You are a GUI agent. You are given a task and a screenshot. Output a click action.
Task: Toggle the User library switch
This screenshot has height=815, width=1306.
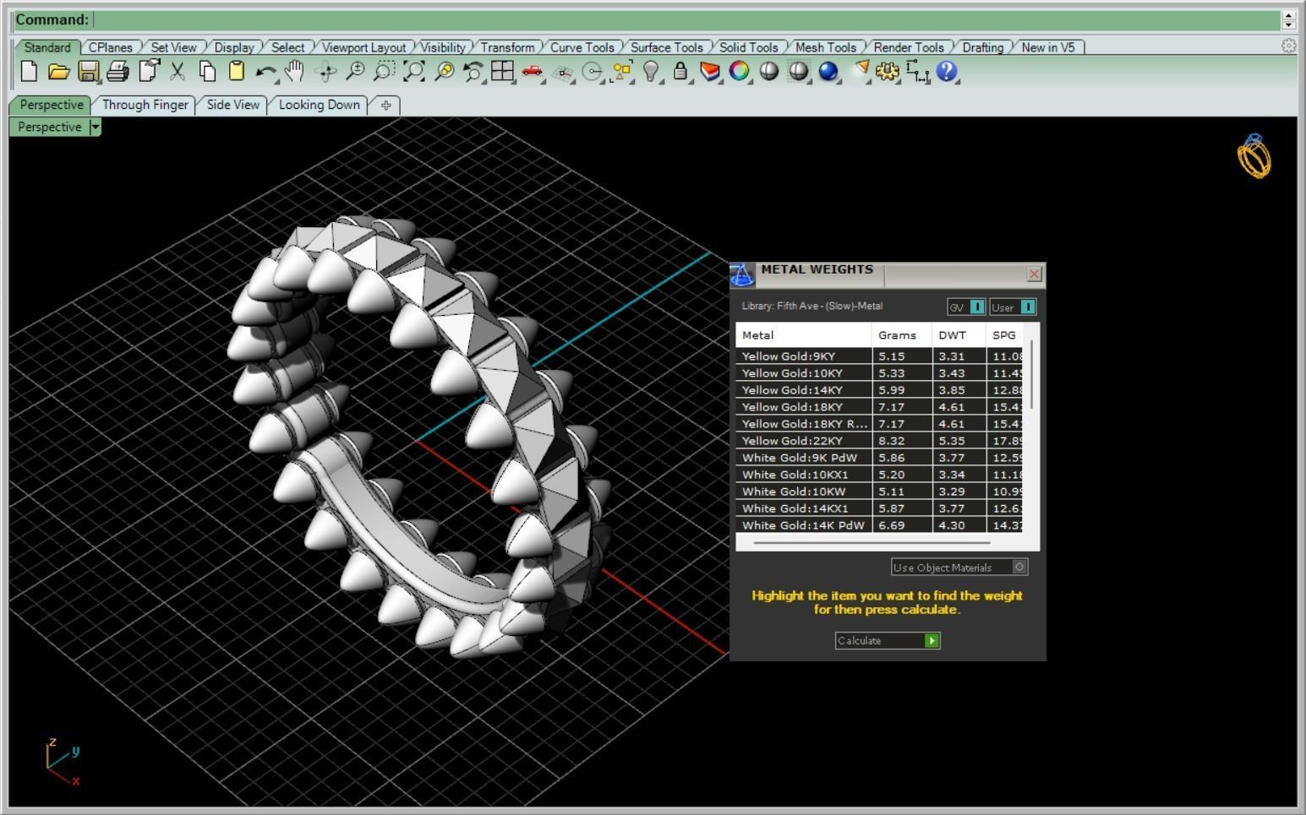point(1027,307)
